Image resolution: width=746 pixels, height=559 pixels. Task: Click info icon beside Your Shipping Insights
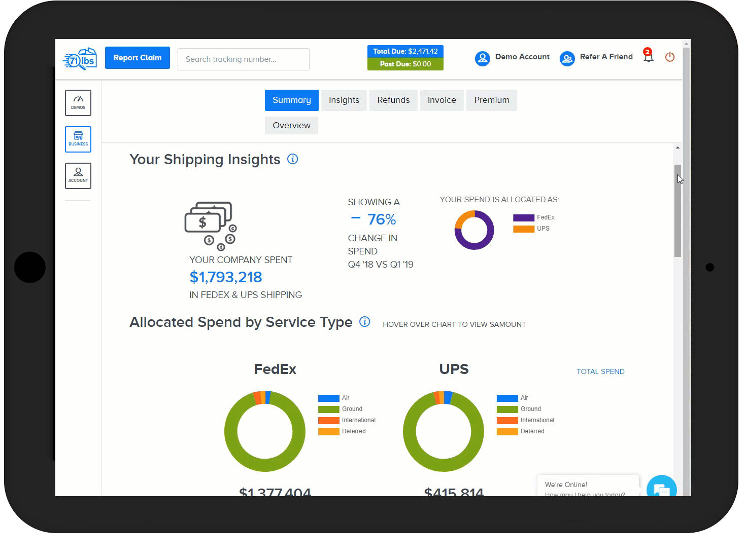pos(293,159)
